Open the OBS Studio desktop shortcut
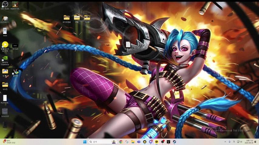 click(x=5, y=5)
